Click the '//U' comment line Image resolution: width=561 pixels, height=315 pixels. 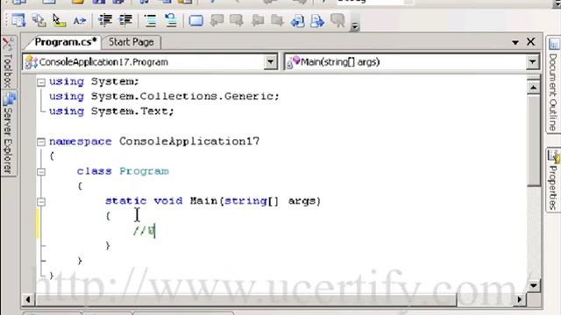point(144,231)
